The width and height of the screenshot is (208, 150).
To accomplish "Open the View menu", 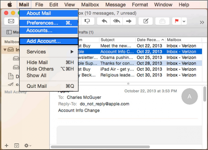I will point(69,5).
